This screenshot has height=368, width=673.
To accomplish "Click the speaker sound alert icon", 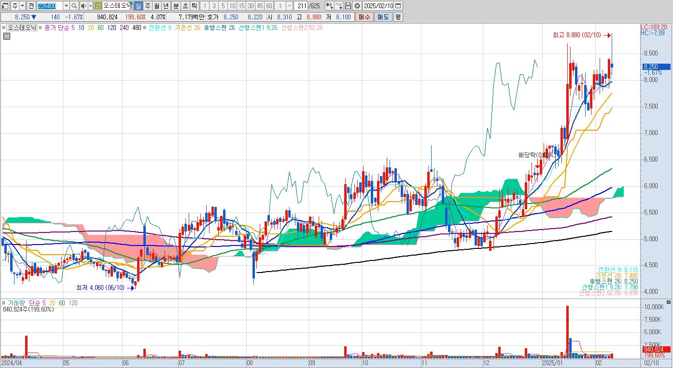I will coord(83,6).
